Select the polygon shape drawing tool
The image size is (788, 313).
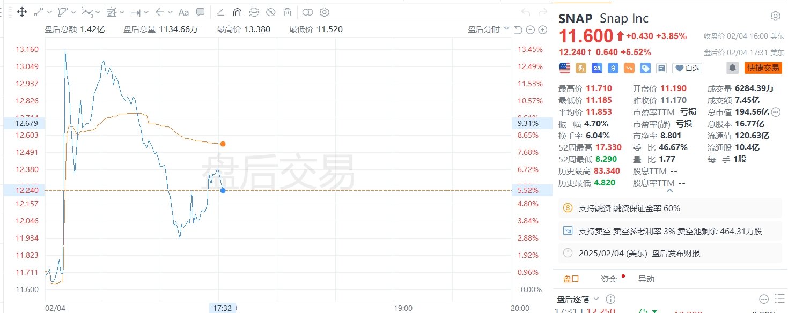point(63,12)
